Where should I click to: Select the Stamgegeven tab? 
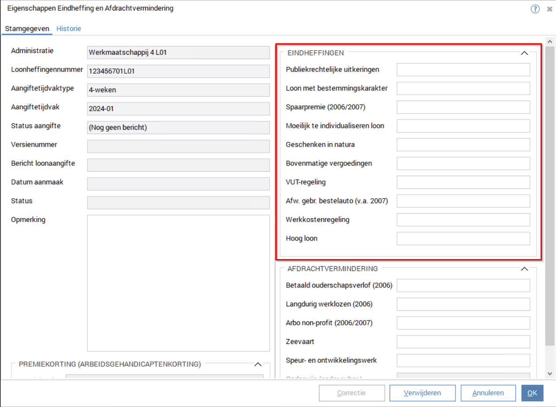(x=27, y=29)
